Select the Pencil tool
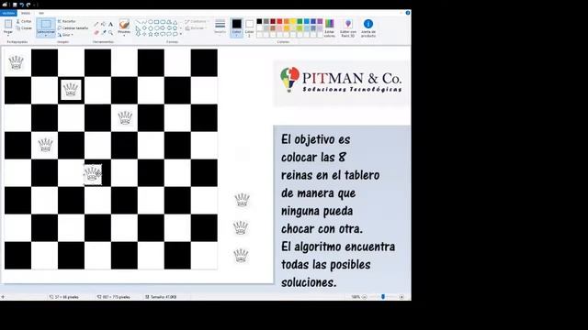 (96, 24)
